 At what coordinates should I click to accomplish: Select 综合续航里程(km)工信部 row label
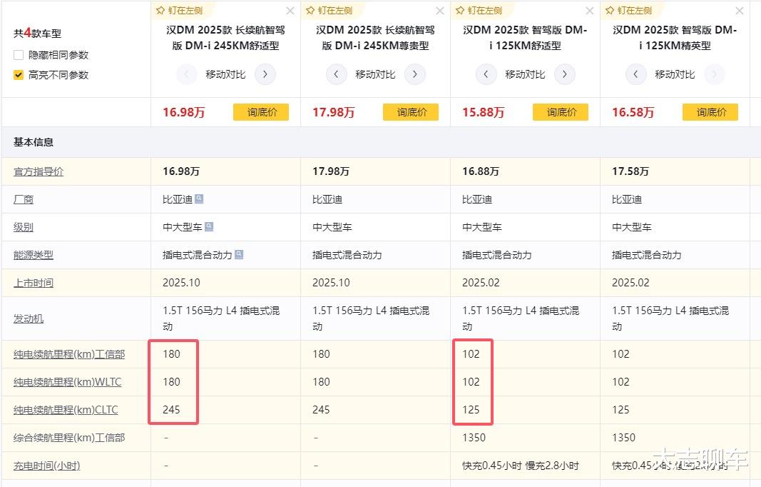click(69, 438)
